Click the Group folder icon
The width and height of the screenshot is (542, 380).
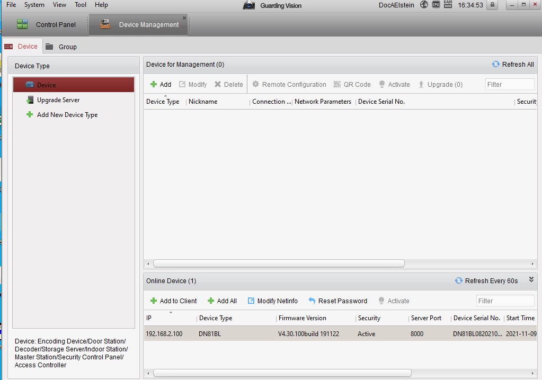point(49,46)
